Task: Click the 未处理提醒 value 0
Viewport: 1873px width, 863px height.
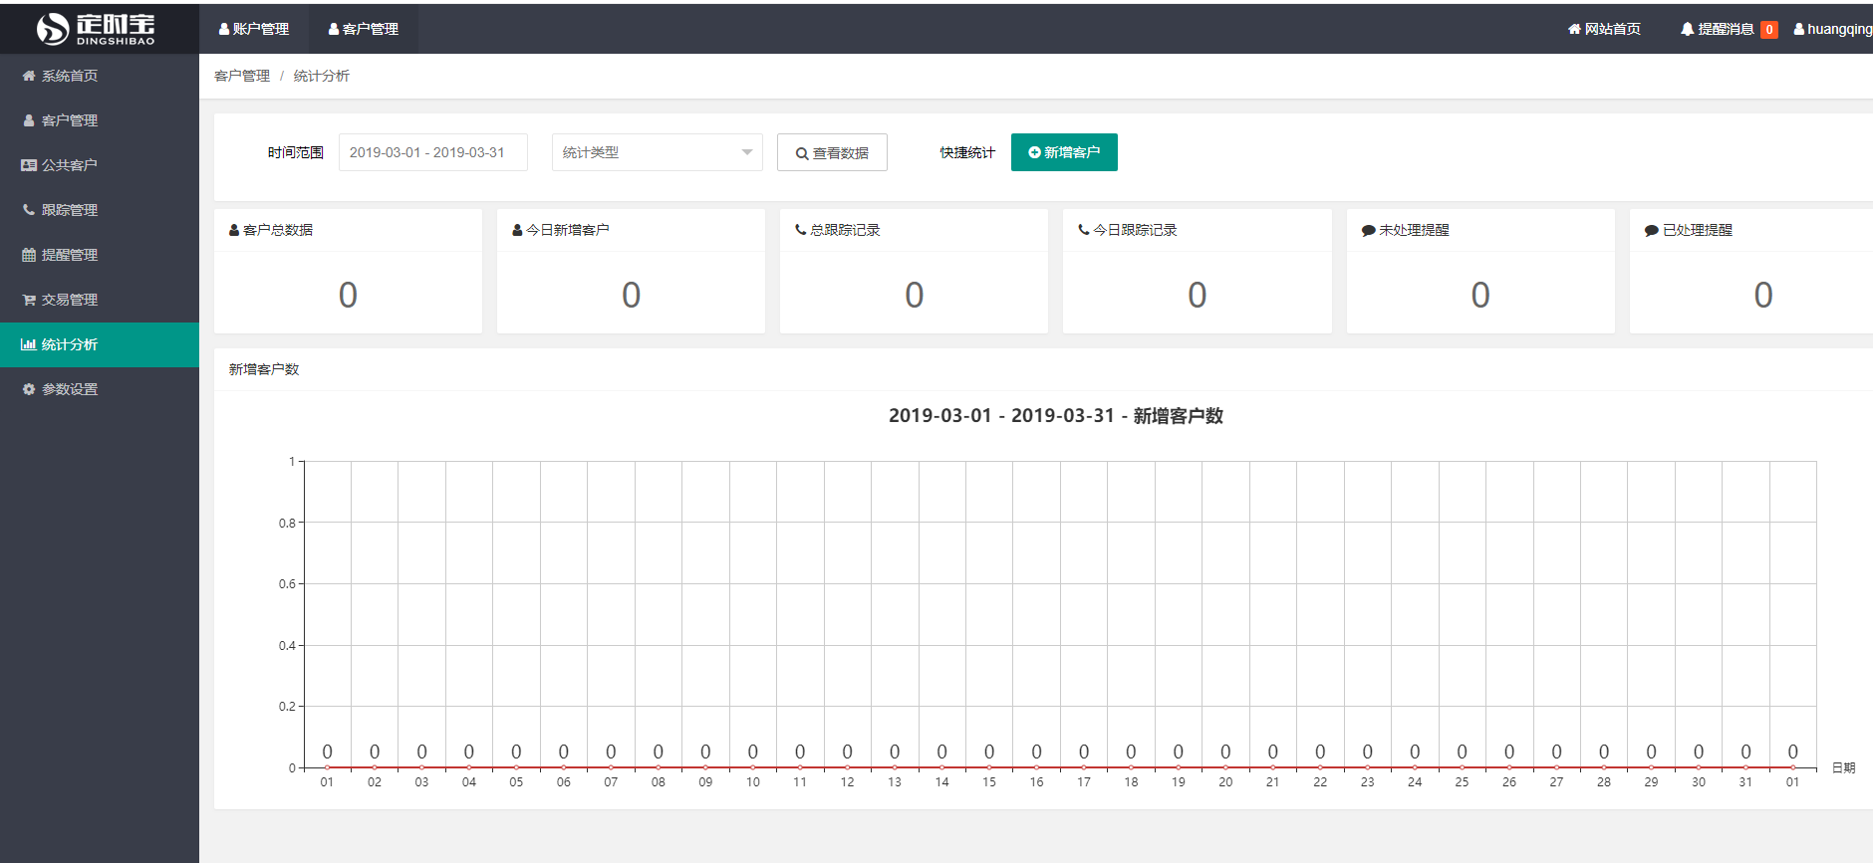Action: click(x=1480, y=295)
